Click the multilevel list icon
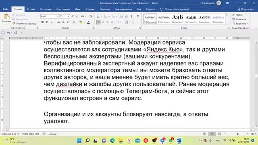This screenshot has width=258, height=145. (113, 16)
